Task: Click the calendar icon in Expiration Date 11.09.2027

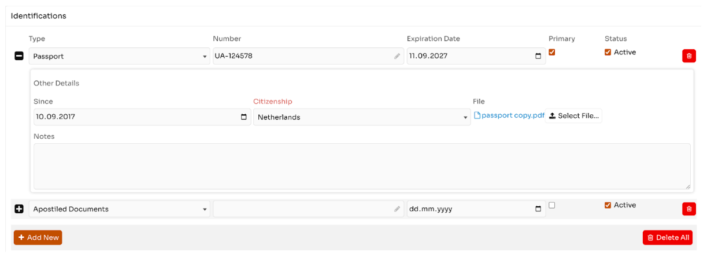Action: coord(538,56)
